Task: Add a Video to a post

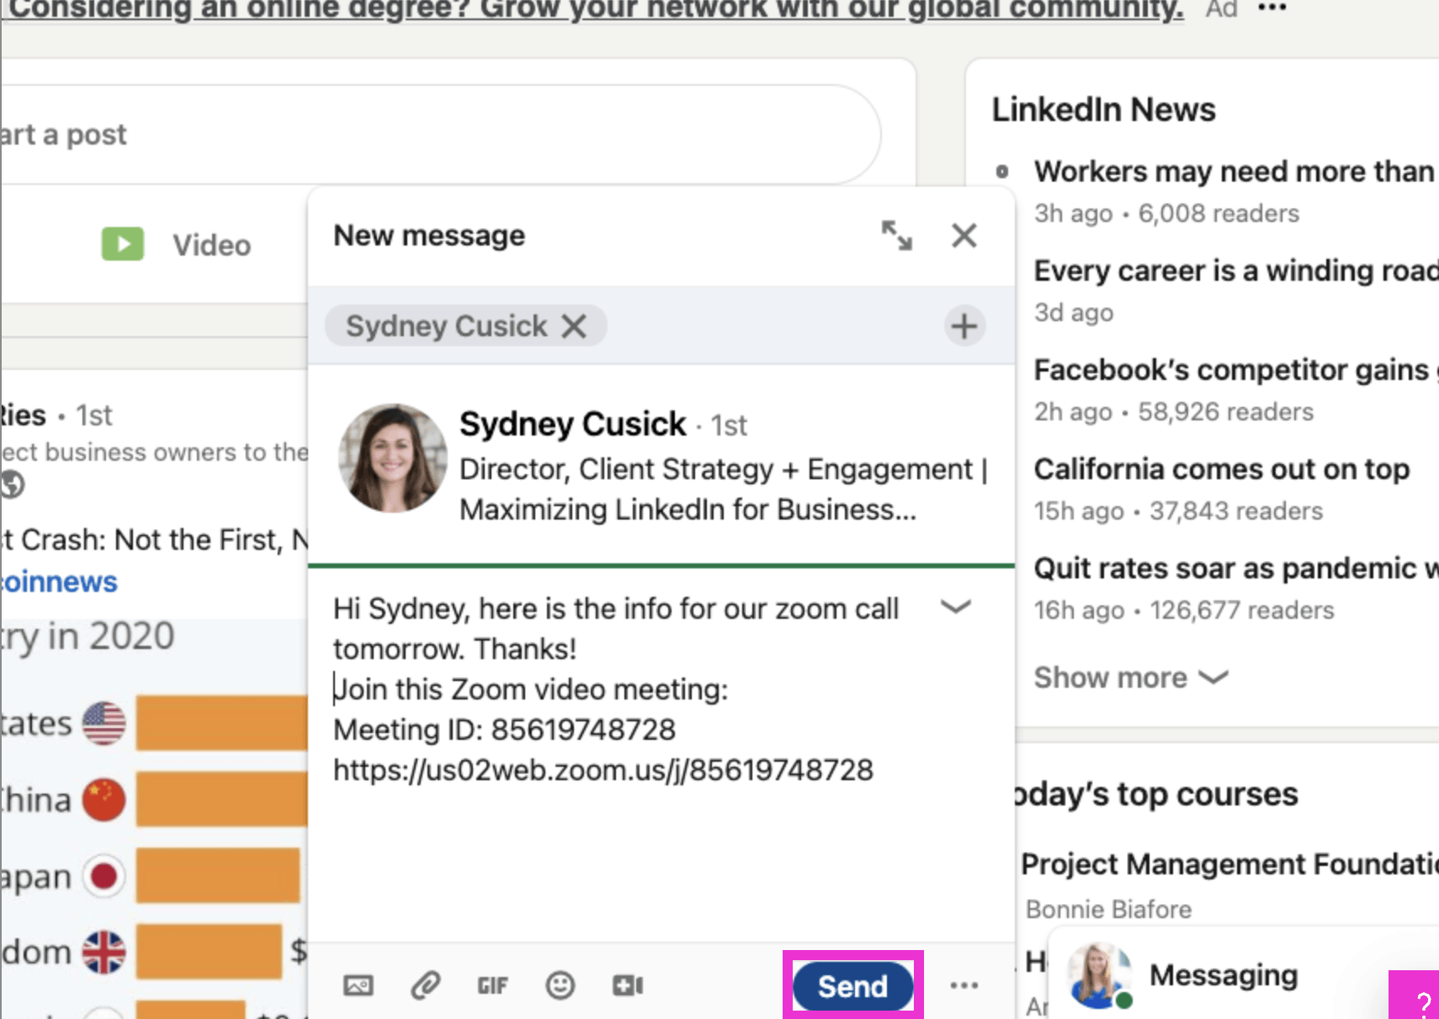Action: click(x=177, y=245)
